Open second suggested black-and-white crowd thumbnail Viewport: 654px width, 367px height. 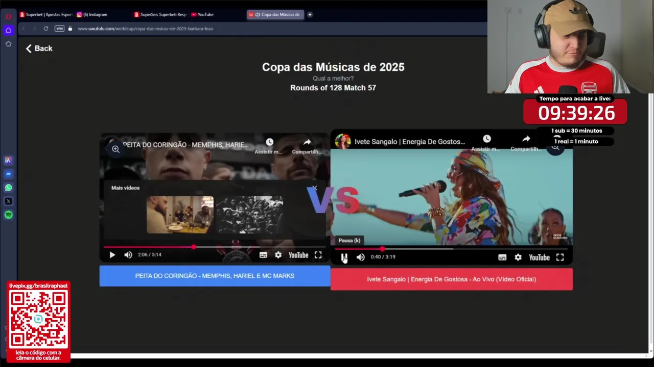pos(250,215)
